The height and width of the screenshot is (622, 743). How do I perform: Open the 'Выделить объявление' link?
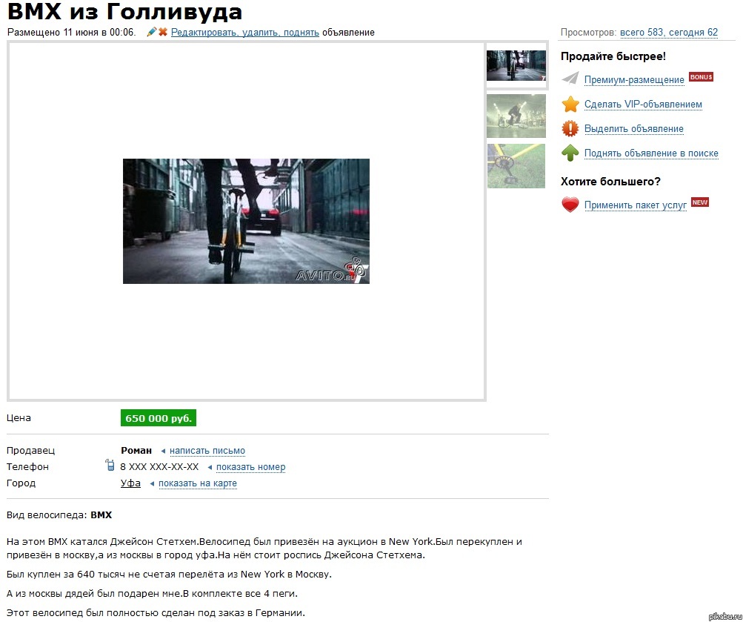pos(633,129)
